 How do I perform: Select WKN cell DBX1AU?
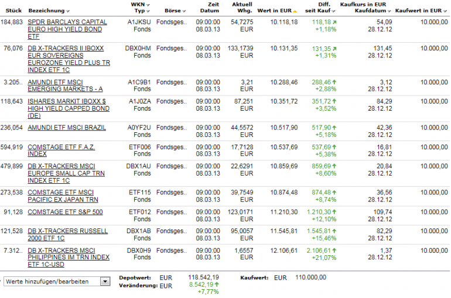(138, 166)
